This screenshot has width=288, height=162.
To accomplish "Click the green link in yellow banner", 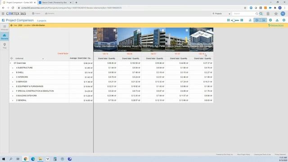I will click(276, 25).
